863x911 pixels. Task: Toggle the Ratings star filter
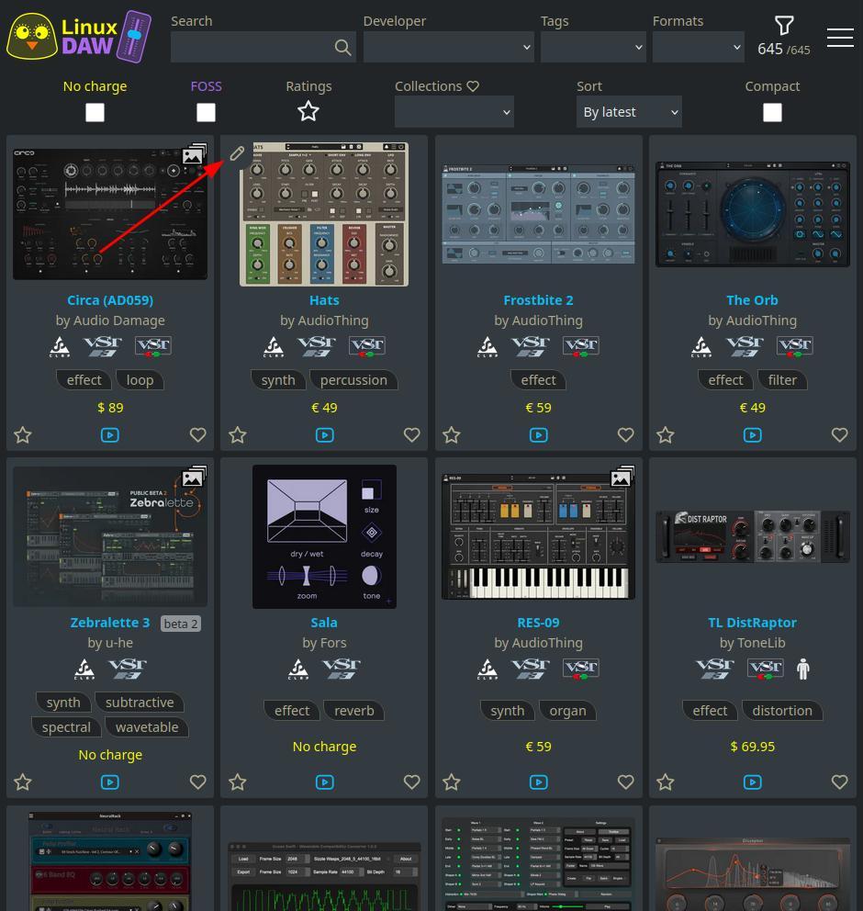[x=308, y=111]
